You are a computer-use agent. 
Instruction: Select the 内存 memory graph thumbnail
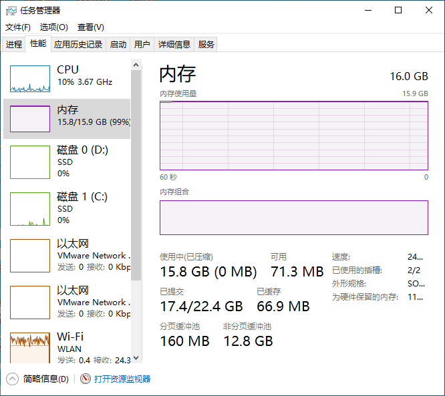point(30,119)
